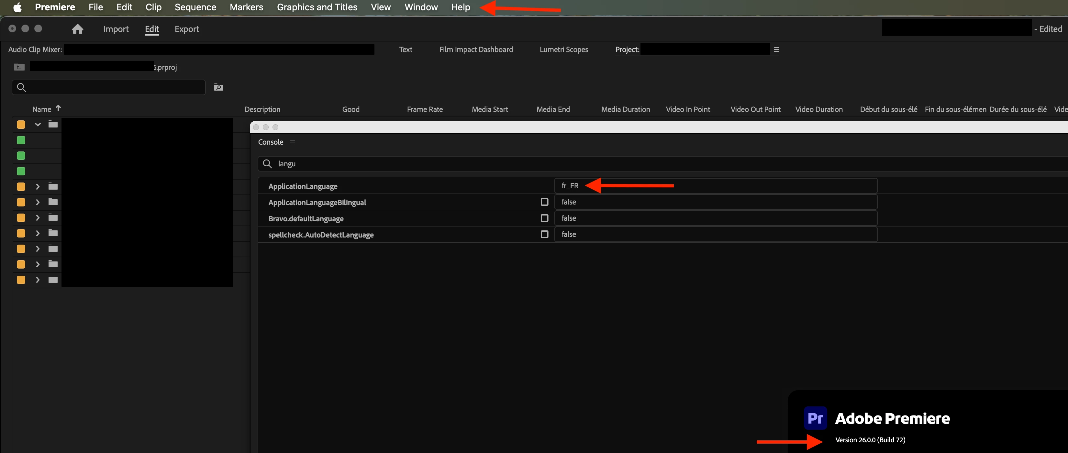The image size is (1068, 453).
Task: Click the Début du sous-élé column header
Action: [x=888, y=109]
